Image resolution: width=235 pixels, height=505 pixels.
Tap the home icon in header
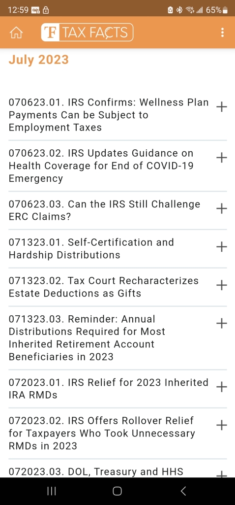[16, 33]
